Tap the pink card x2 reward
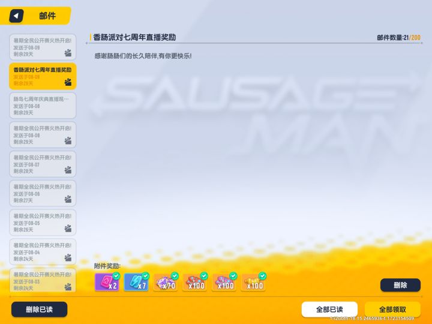This screenshot has width=432, height=324. 107,282
